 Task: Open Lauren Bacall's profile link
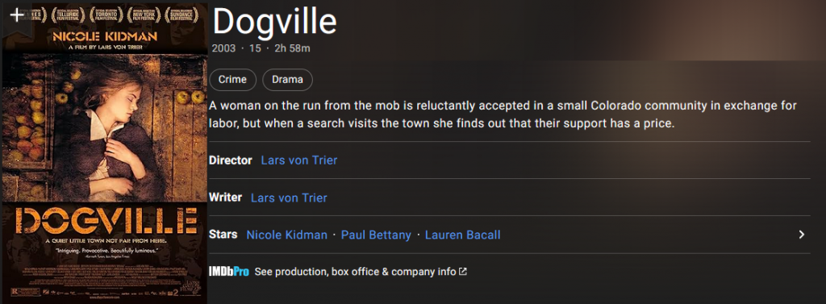point(462,235)
